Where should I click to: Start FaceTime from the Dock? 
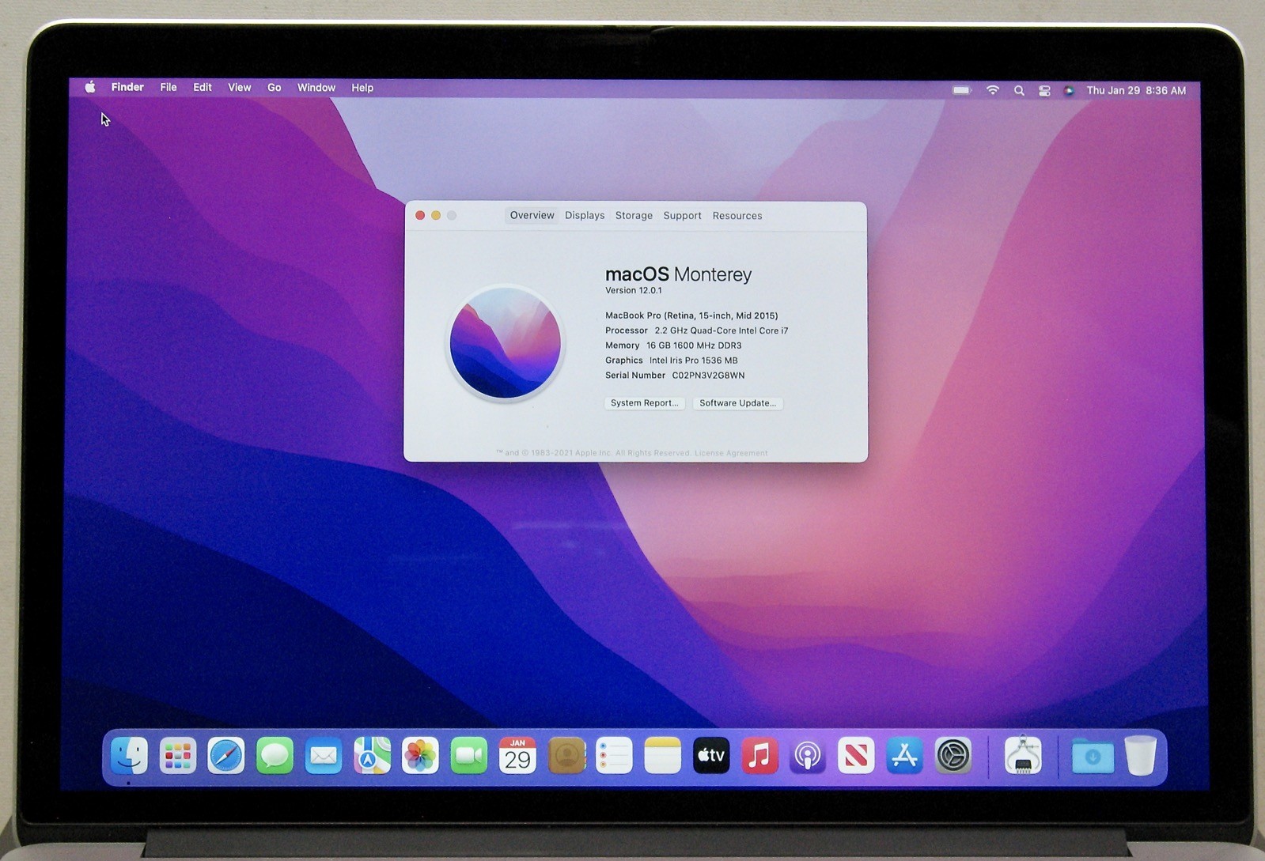[469, 756]
